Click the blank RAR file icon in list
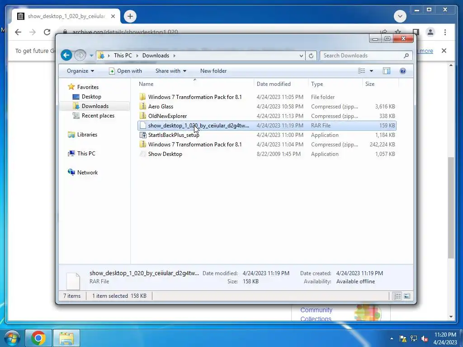 (x=143, y=126)
